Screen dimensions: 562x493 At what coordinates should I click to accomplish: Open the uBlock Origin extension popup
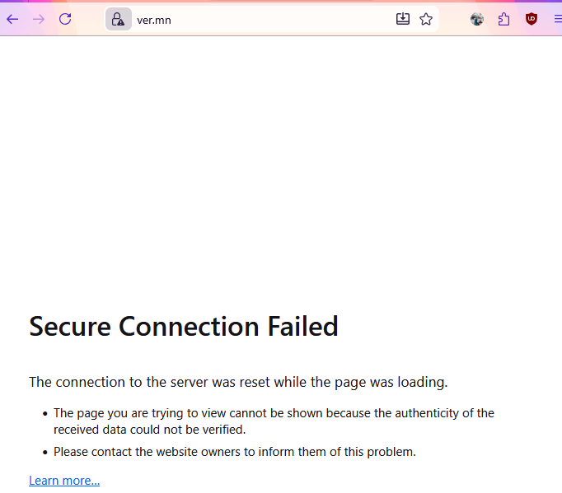(x=532, y=19)
